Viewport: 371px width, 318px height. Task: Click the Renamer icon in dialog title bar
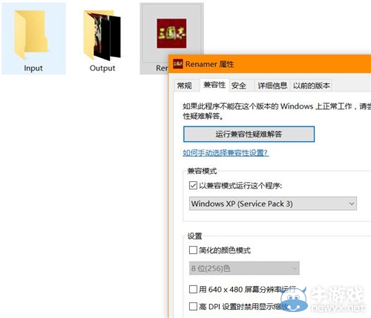tap(178, 64)
